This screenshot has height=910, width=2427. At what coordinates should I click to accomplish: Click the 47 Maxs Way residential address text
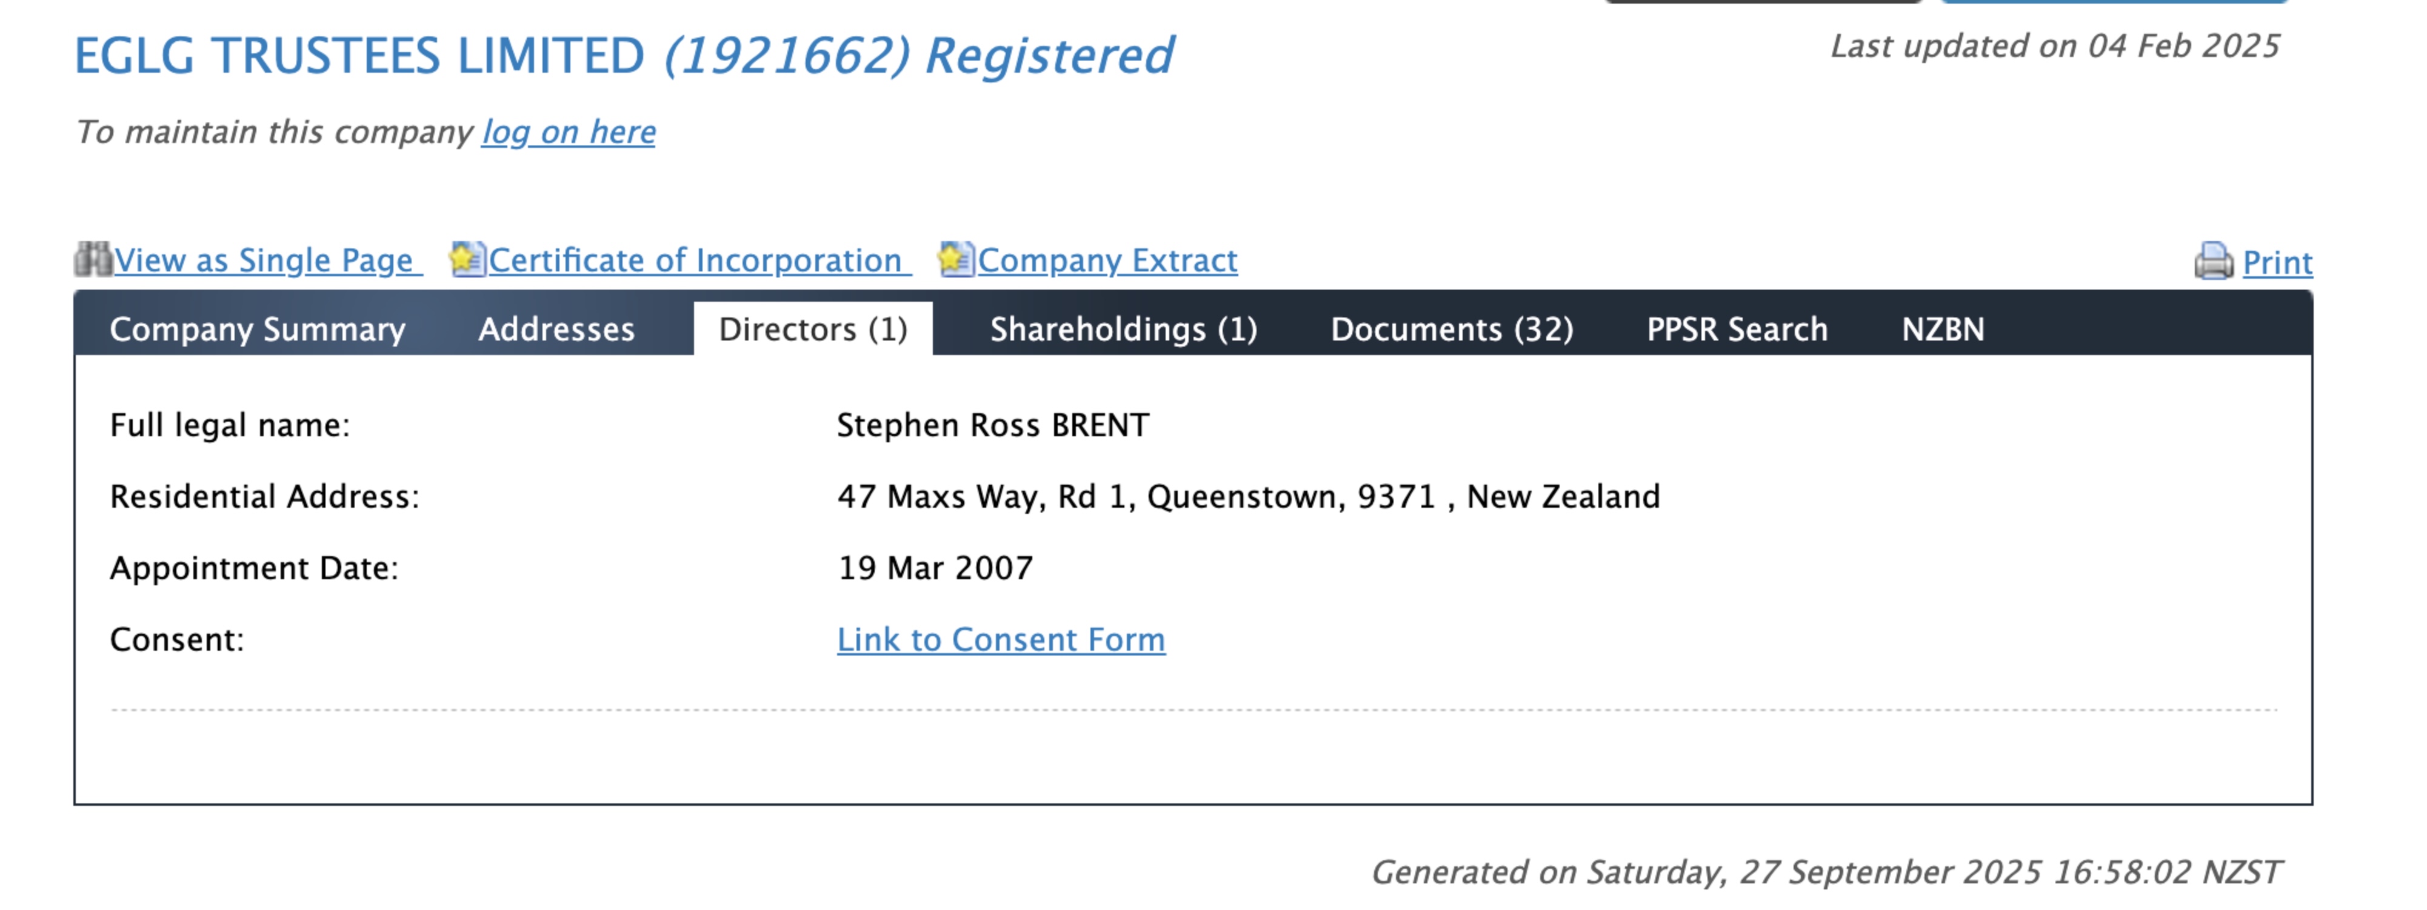[x=1249, y=496]
